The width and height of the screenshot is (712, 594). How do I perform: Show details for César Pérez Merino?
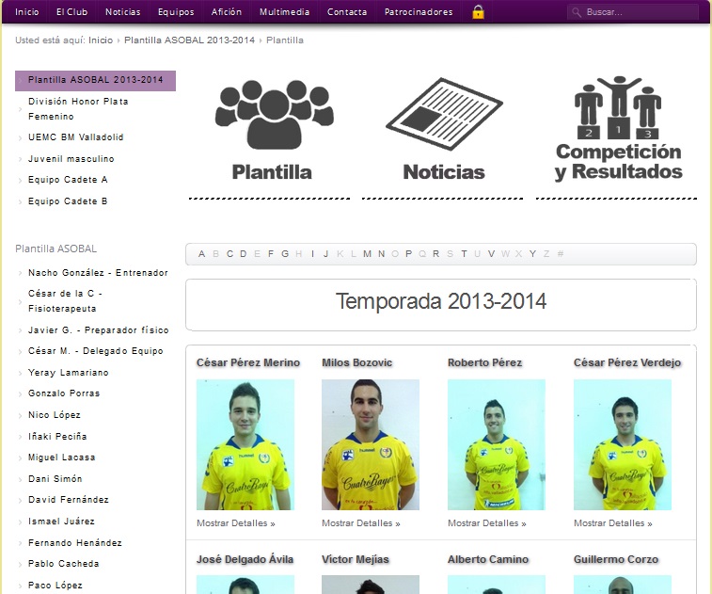236,523
